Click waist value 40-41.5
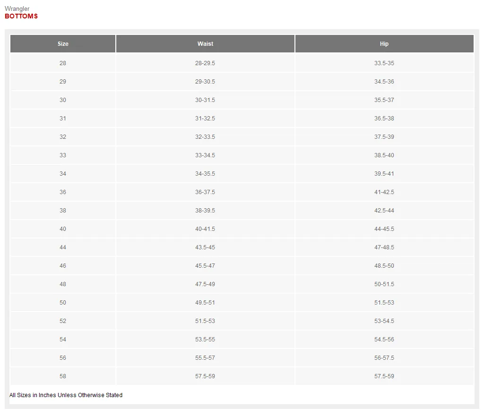Screen dimensions: 484x416 205,229
